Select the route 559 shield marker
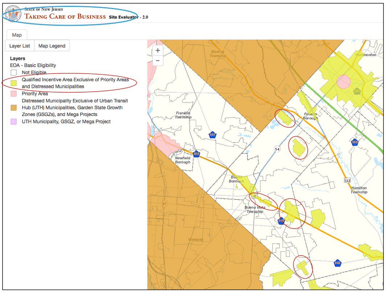The width and height of the screenshot is (386, 292). click(x=354, y=142)
